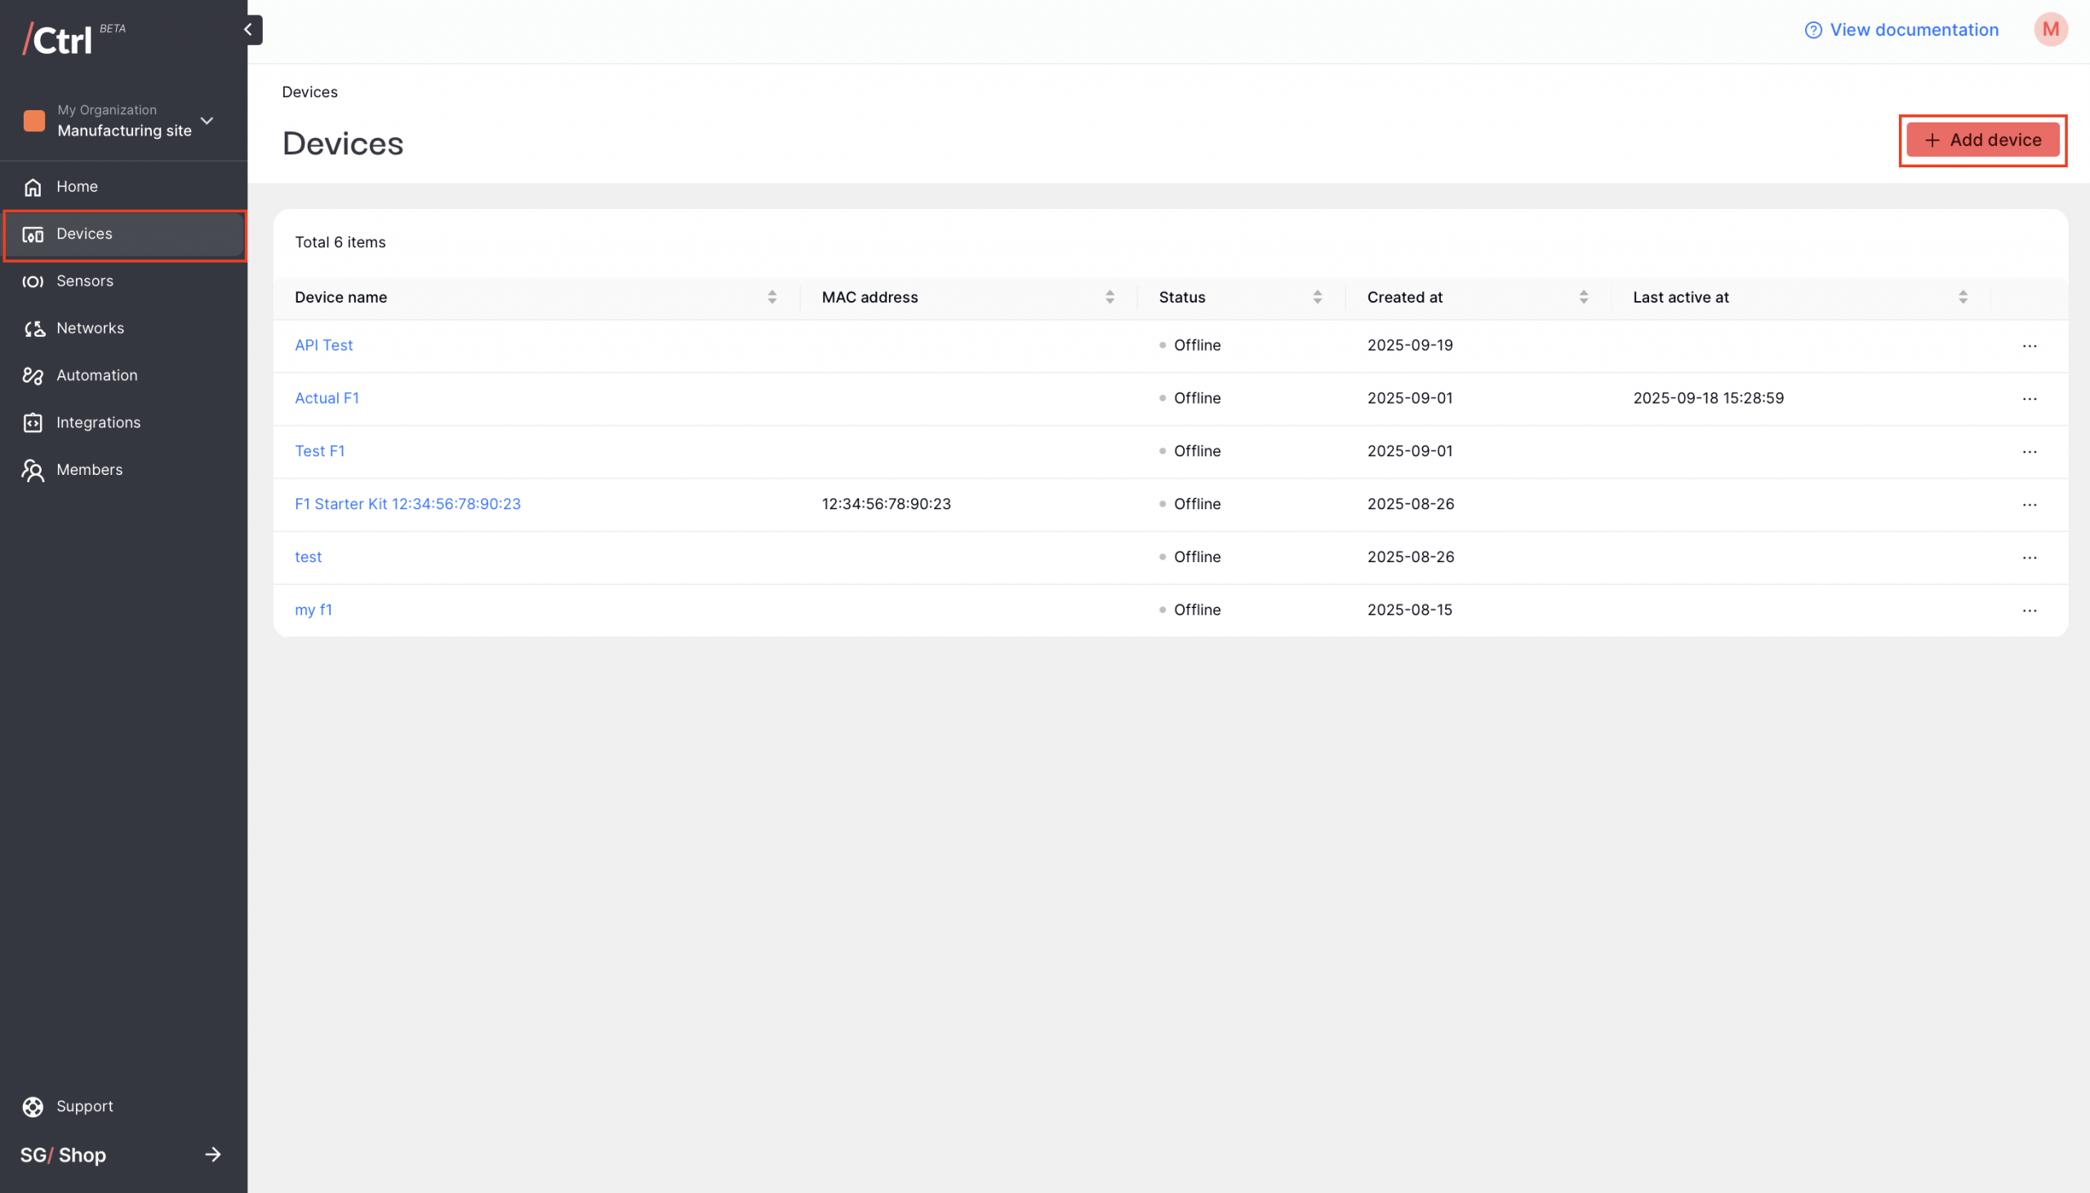Open more options for API Test row
This screenshot has width=2090, height=1193.
coord(2029,346)
